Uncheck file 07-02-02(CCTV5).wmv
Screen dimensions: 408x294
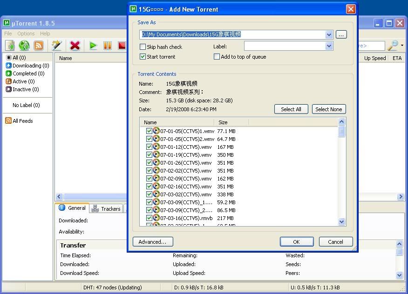click(x=149, y=171)
